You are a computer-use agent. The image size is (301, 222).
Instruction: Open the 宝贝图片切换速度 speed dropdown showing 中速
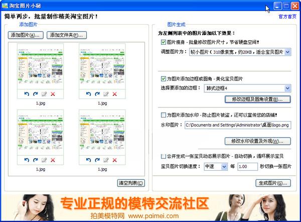pyautogui.click(x=216, y=166)
